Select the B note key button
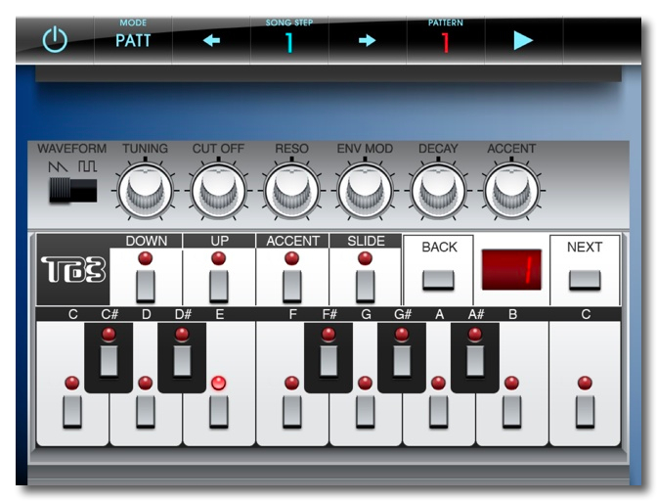Viewport: 657px width, 501px height. (x=511, y=411)
